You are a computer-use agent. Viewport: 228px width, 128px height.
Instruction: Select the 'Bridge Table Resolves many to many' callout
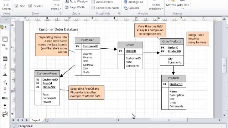click(198, 39)
